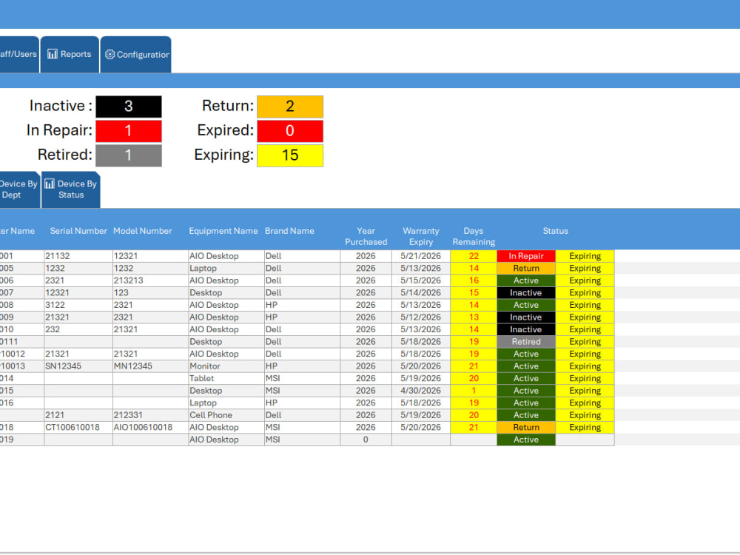
Task: Click the Days Remaining column header
Action: pos(474,237)
